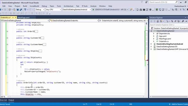Open Properties wrench in Solution Explorer

pos(183,21)
